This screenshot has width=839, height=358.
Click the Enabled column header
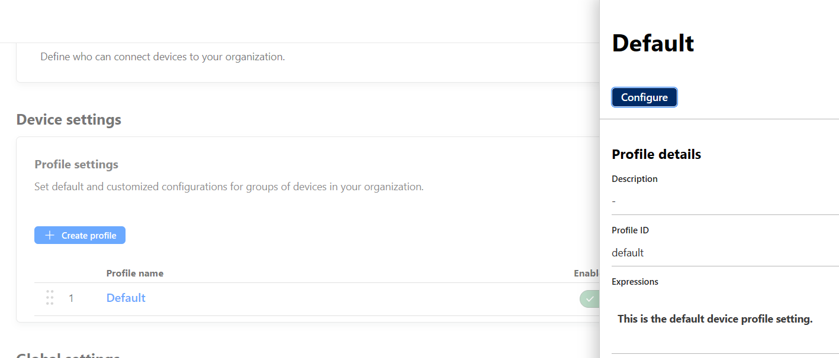pos(586,274)
